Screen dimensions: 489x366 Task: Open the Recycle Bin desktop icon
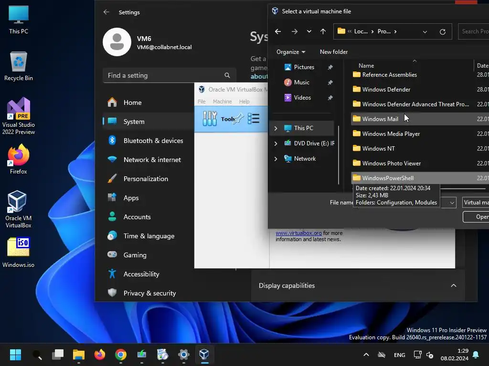point(19,66)
